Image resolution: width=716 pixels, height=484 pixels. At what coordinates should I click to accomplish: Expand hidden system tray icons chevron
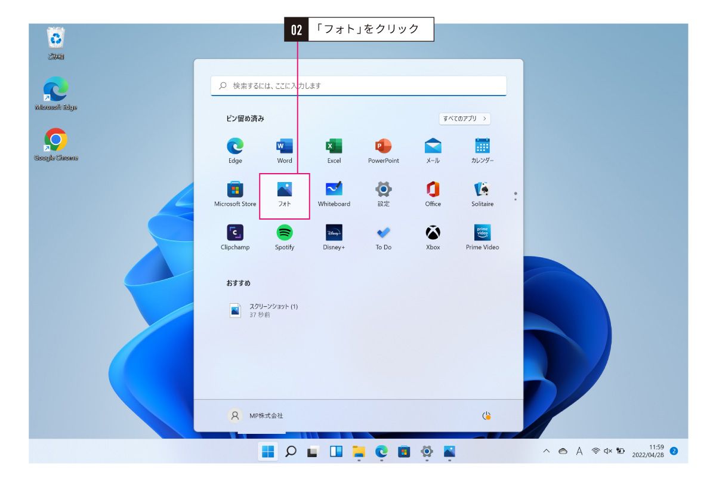(x=546, y=451)
